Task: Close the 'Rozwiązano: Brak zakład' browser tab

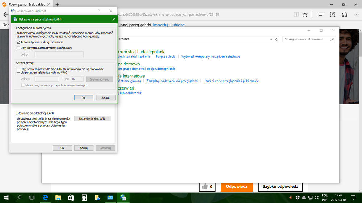Action: pos(49,4)
